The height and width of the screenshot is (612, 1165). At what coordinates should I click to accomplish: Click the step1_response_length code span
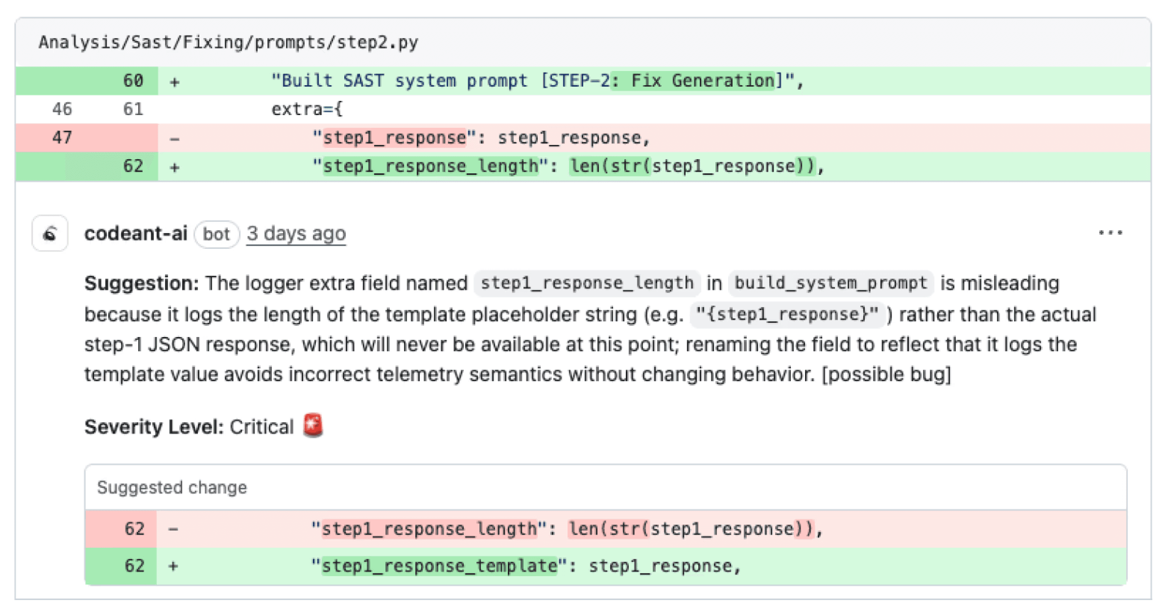coord(585,282)
